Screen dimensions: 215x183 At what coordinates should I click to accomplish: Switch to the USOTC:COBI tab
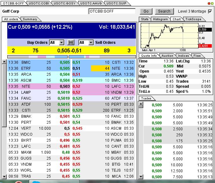[x=39, y=3]
